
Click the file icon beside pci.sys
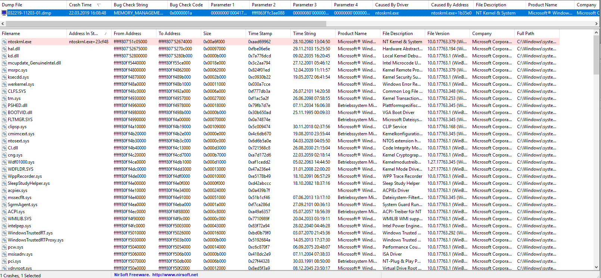tap(4, 261)
